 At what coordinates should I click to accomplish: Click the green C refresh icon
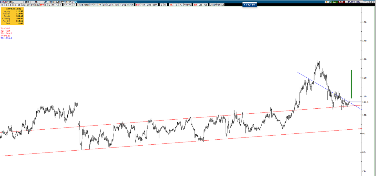(x=330, y=2)
